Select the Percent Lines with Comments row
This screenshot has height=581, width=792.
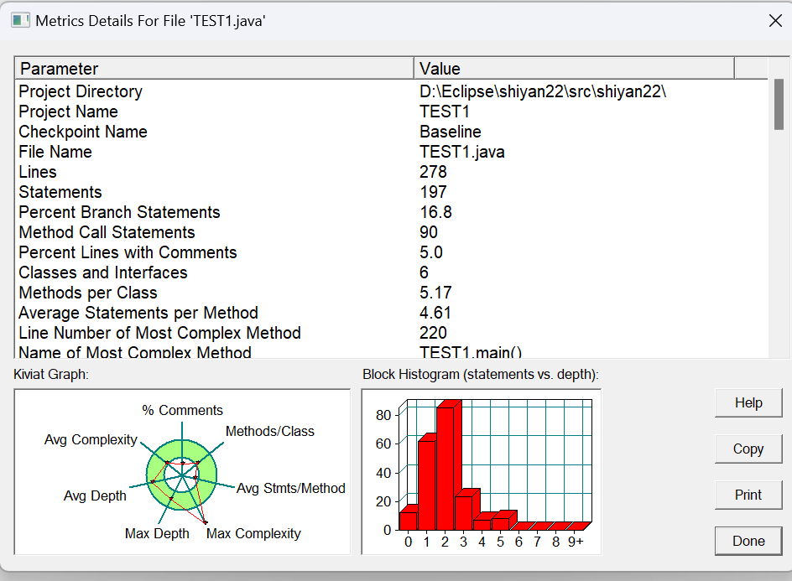(x=392, y=252)
